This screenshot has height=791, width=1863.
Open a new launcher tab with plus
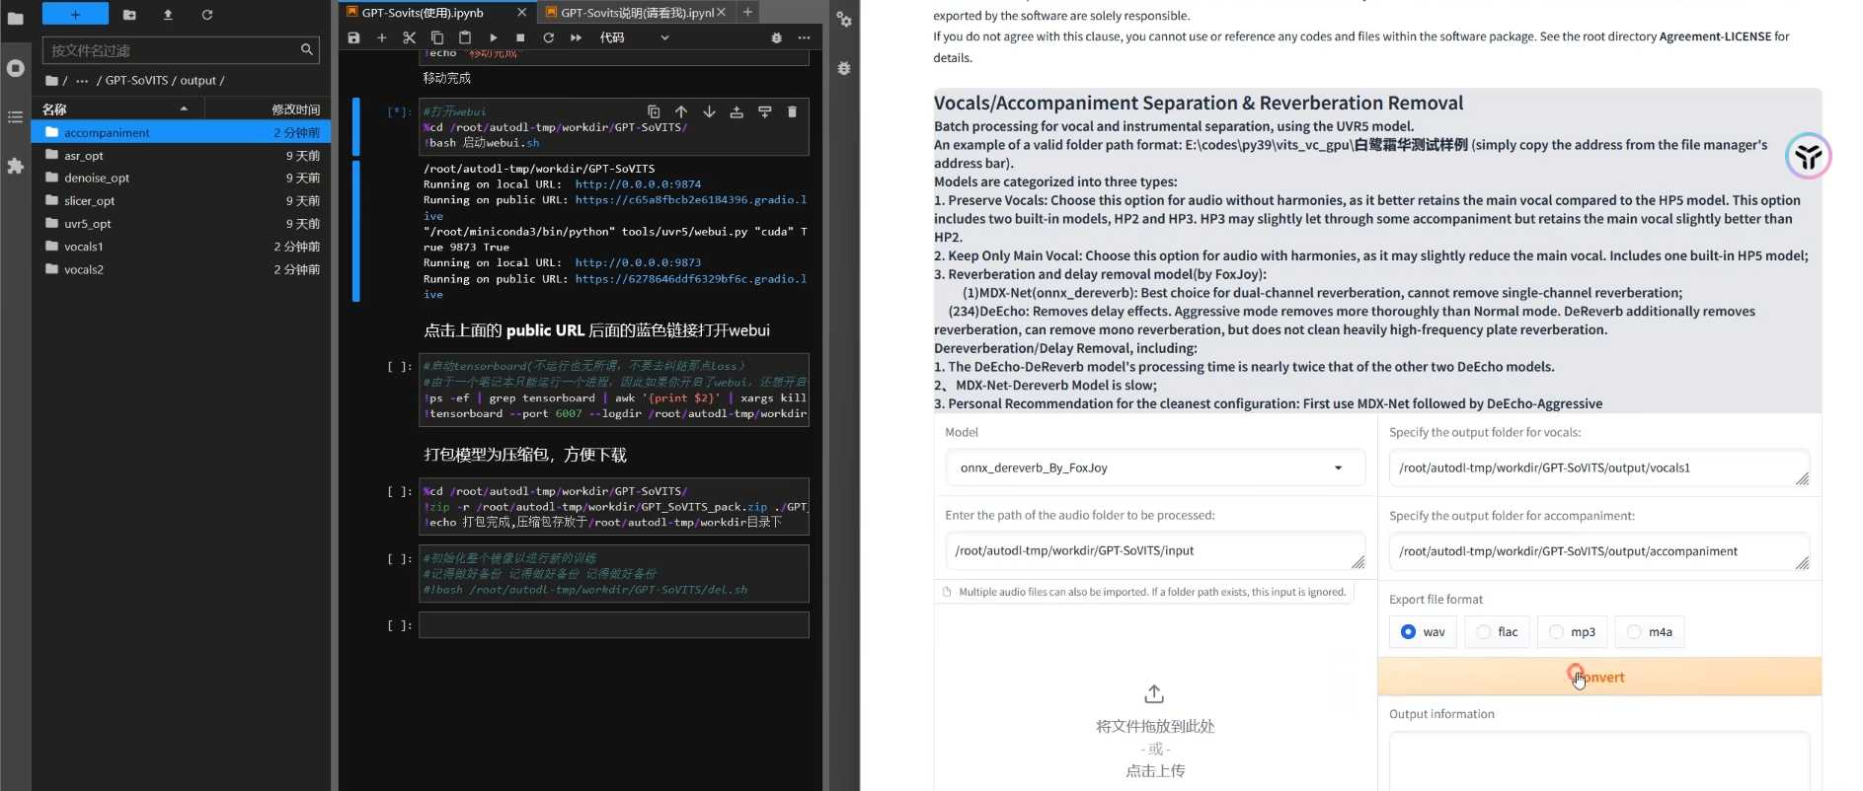coord(747,12)
